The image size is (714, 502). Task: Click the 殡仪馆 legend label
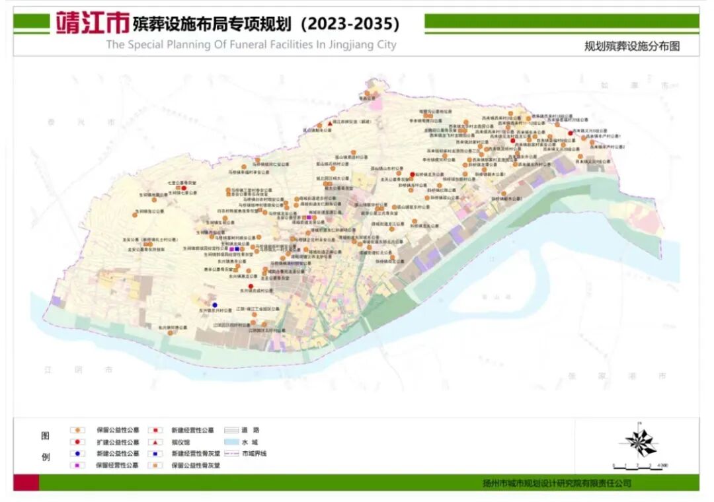[180, 442]
